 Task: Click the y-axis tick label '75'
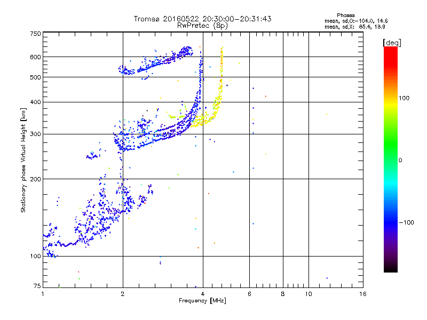tap(37, 286)
